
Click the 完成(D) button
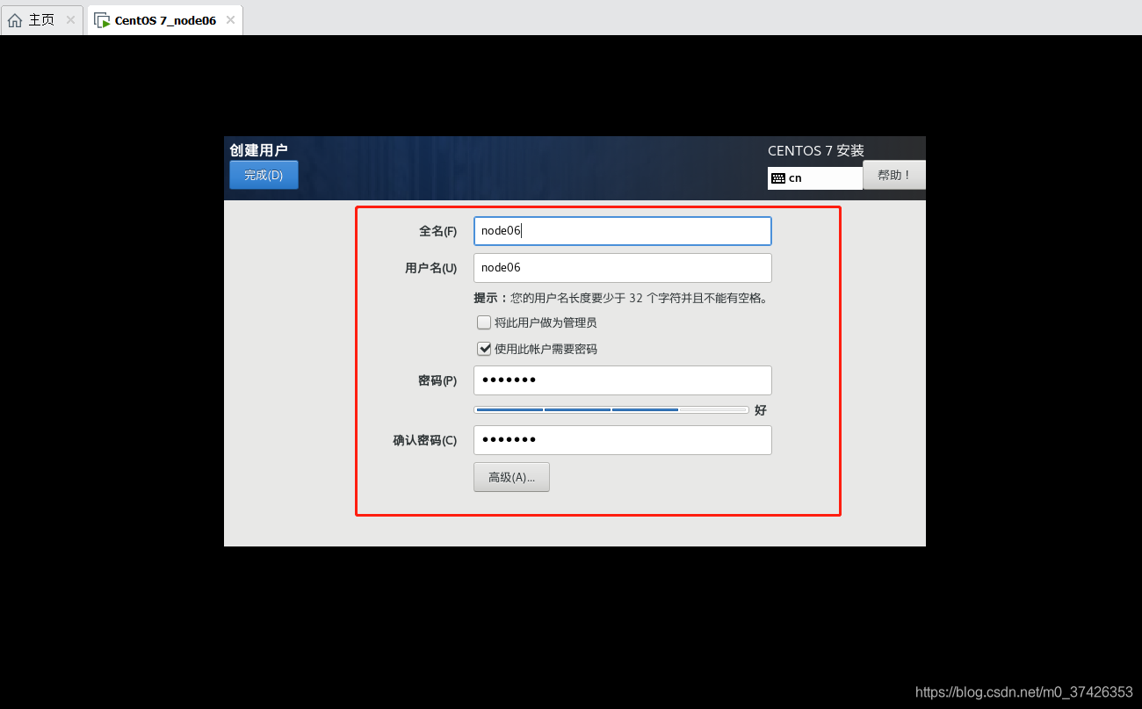tap(264, 175)
